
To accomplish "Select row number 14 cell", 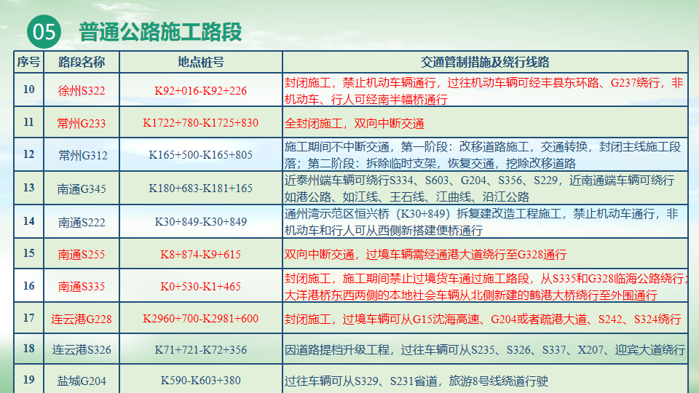I will (29, 221).
